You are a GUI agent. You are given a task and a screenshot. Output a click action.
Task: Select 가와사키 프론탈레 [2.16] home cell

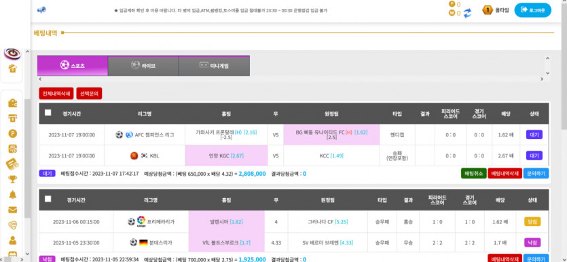click(x=226, y=135)
